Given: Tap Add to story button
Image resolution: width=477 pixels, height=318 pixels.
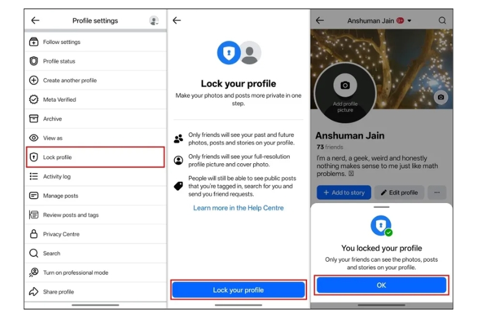Looking at the screenshot, I should 344,192.
